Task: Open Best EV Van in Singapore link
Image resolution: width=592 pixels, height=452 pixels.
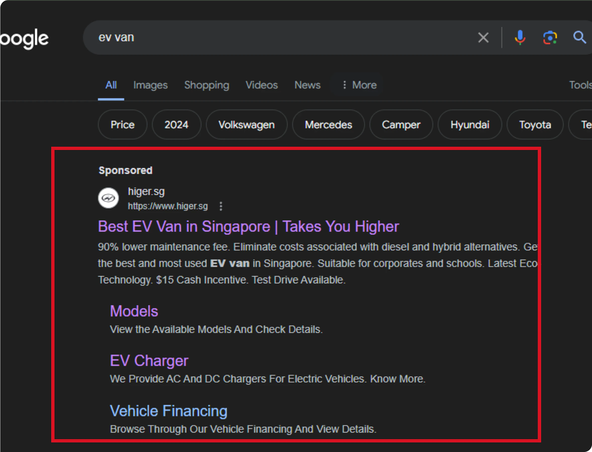Action: click(248, 227)
